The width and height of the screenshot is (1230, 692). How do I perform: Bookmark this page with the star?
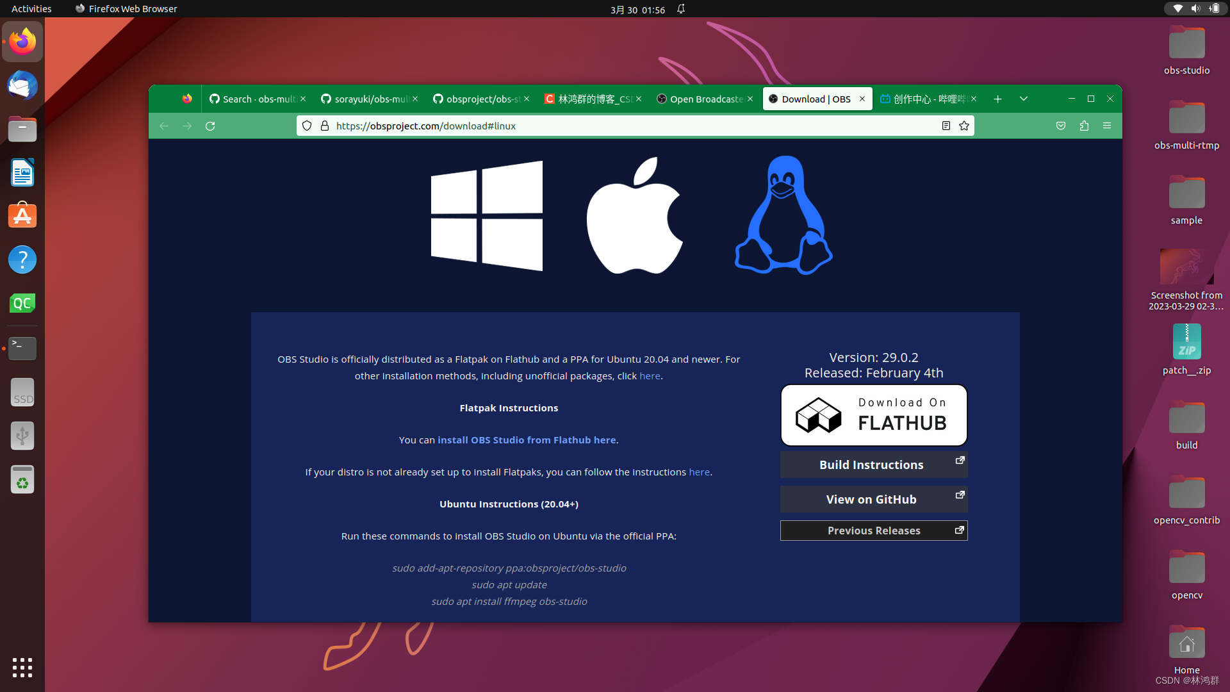[964, 126]
